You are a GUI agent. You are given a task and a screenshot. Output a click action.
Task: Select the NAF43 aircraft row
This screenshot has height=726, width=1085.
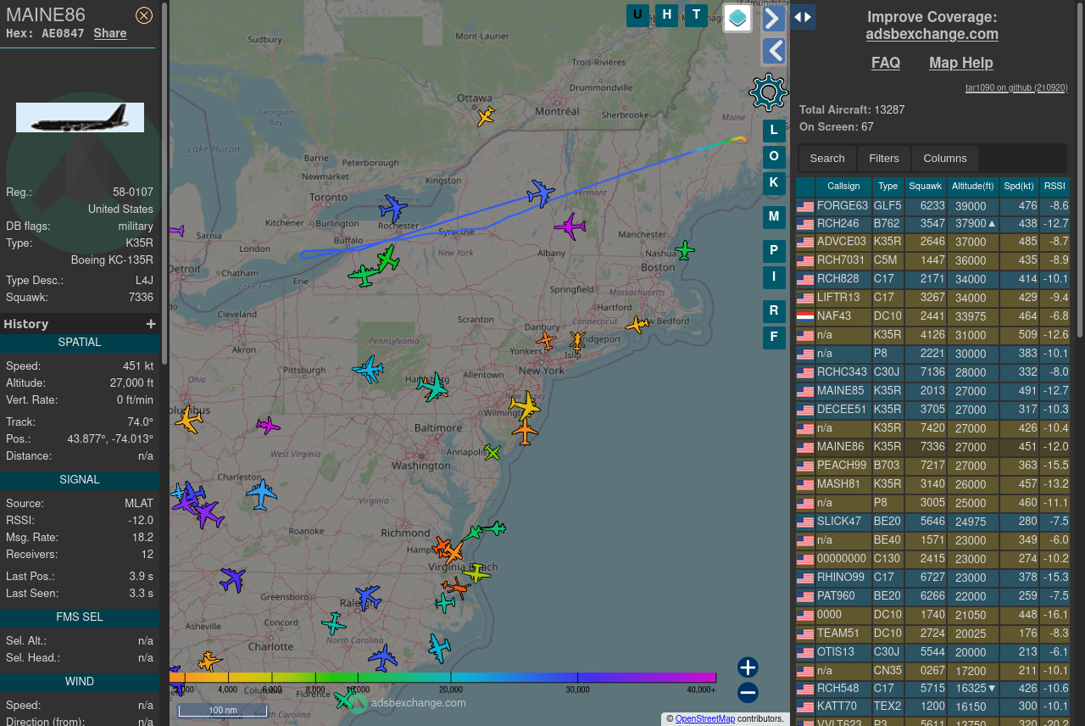[x=932, y=316]
